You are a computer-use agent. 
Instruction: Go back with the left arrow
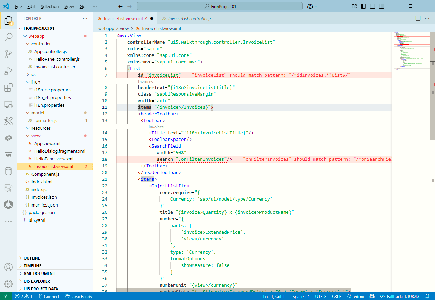(120, 6)
